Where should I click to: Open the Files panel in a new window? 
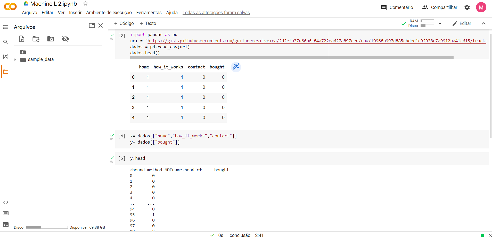click(92, 25)
